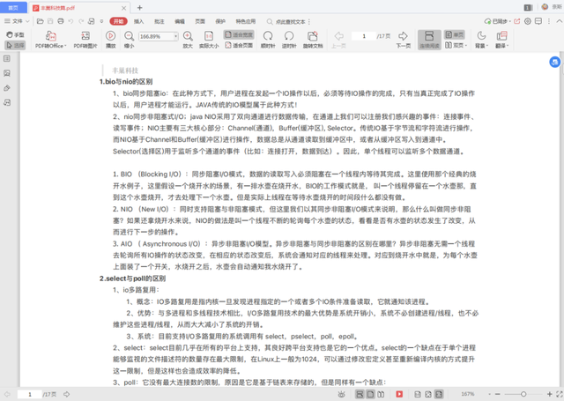Image resolution: width=564 pixels, height=401 pixels.
Task: Collapse the ribbon with the up chevron
Action: [559, 21]
